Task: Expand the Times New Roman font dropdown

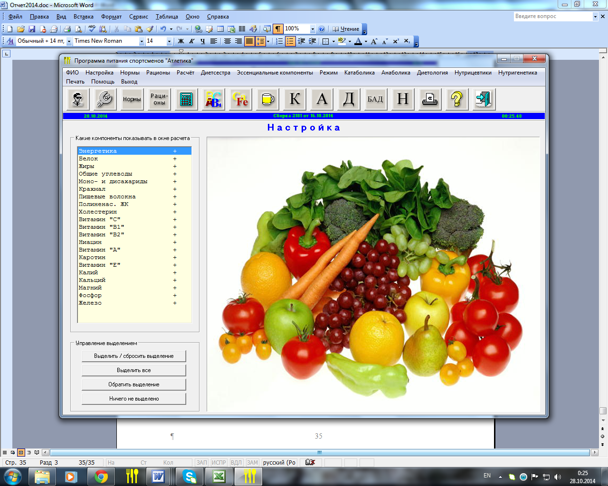Action: pyautogui.click(x=142, y=41)
